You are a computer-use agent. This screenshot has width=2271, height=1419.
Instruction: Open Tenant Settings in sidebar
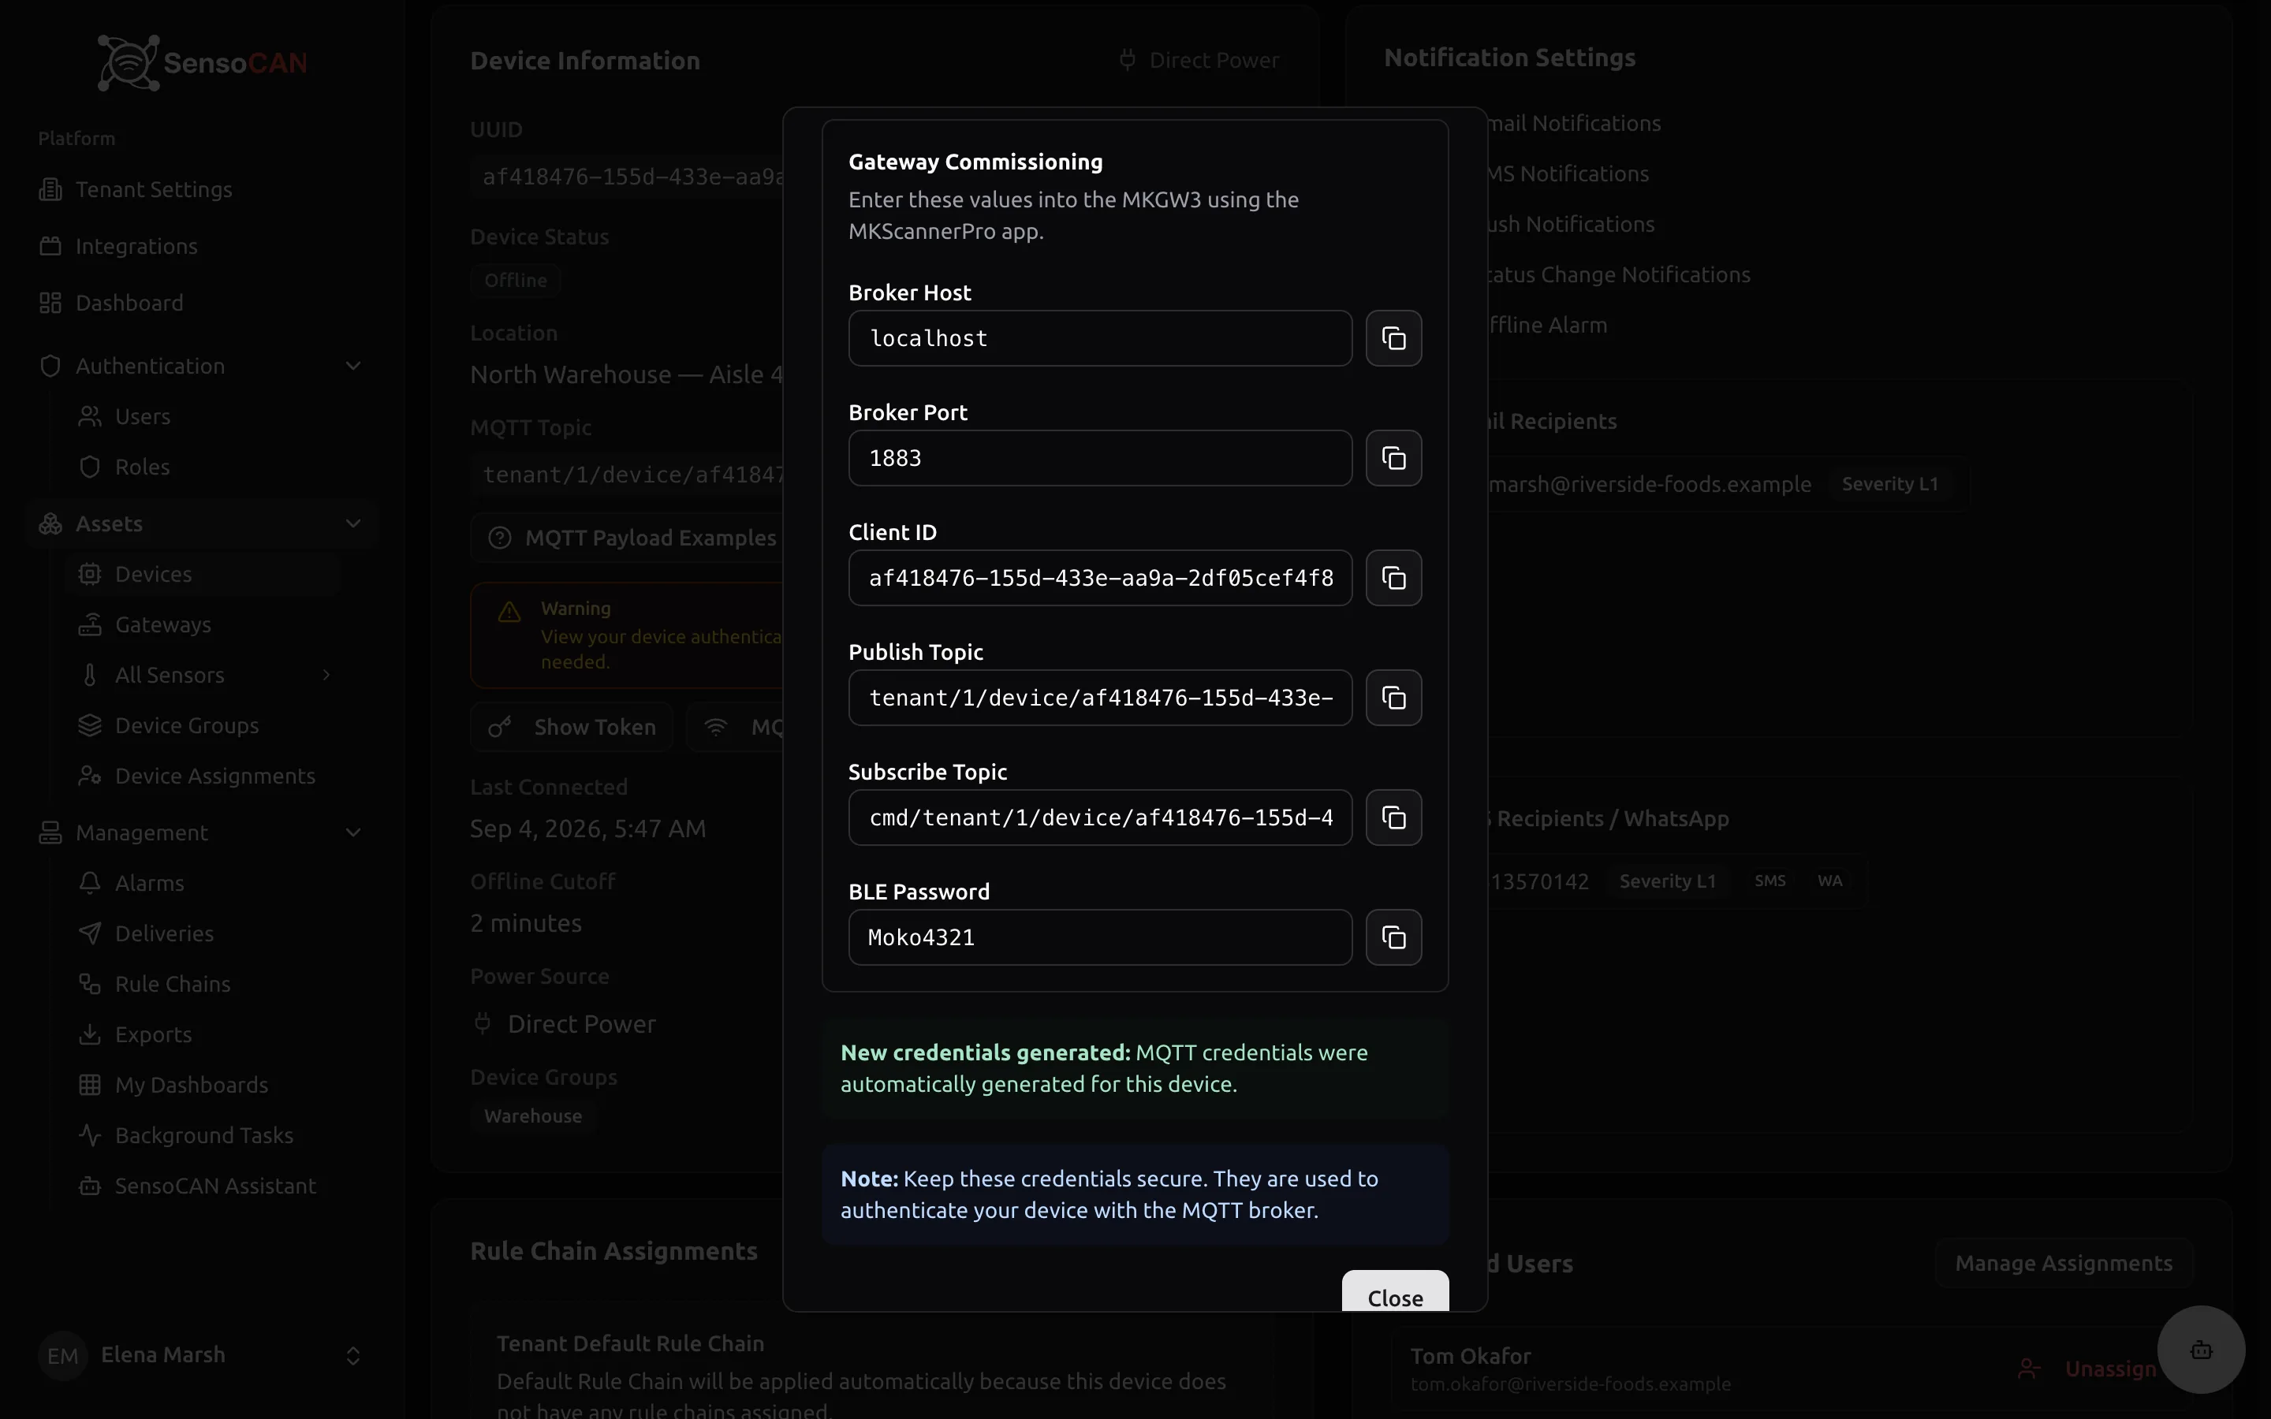point(202,189)
